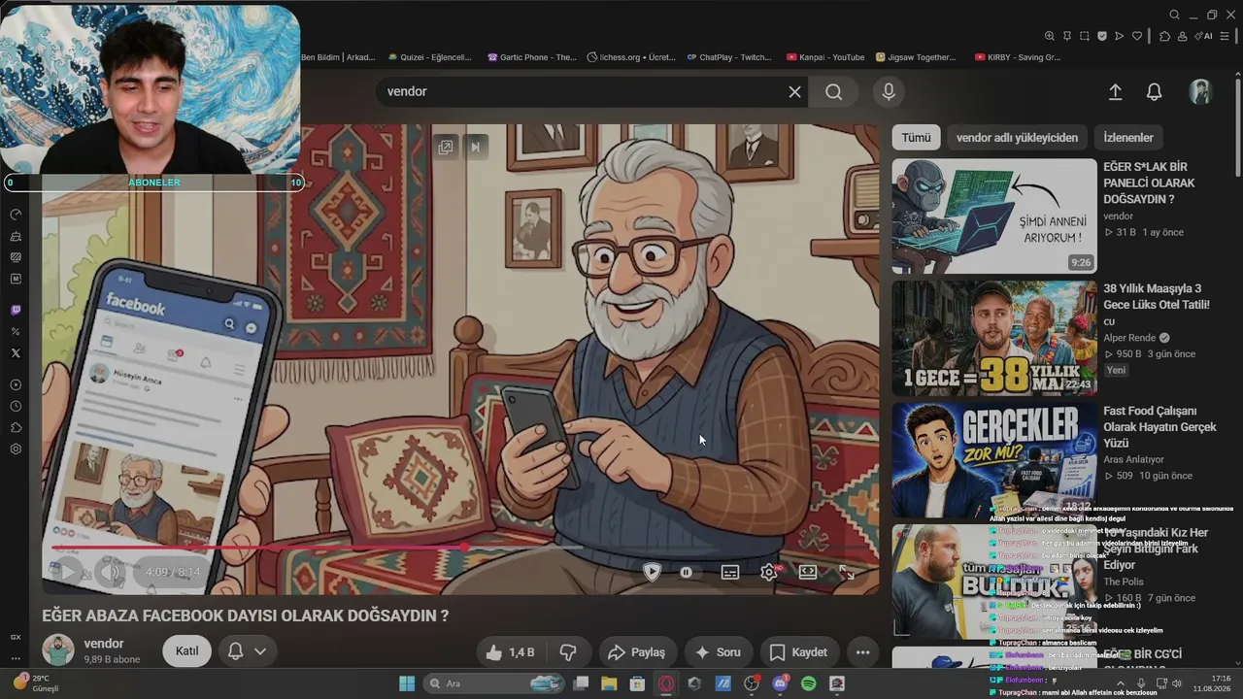Mute the video with the speaker button

111,572
